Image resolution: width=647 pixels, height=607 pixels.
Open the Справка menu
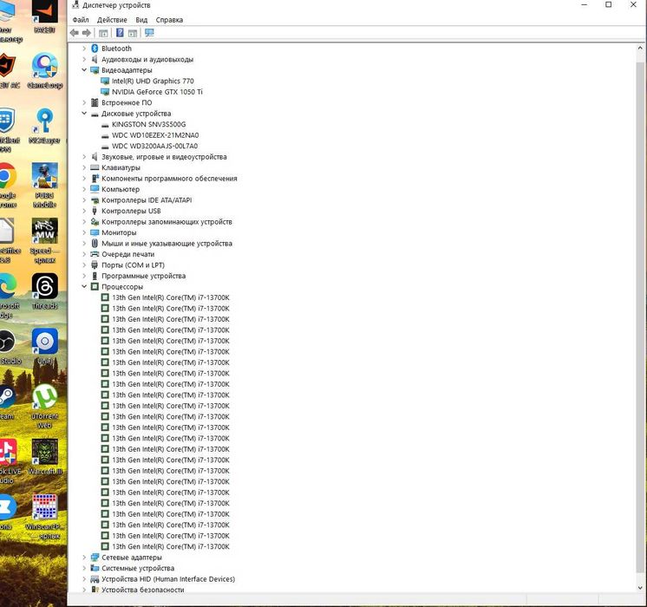pyautogui.click(x=169, y=20)
